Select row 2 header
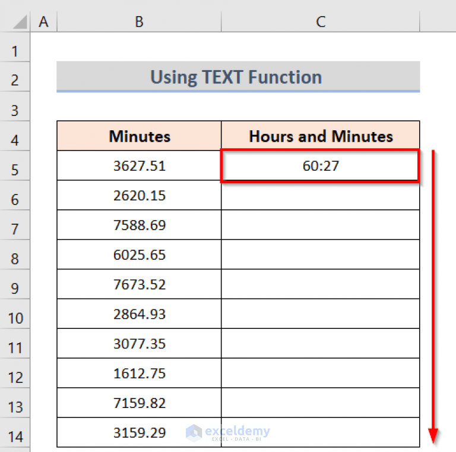Screen dimensions: 456x452 tap(15, 77)
